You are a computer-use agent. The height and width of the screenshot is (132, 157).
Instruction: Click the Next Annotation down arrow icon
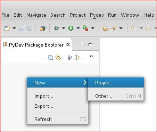[x=133, y=28]
